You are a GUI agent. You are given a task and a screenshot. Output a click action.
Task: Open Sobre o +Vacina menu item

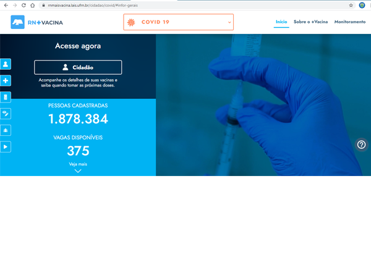tap(310, 22)
